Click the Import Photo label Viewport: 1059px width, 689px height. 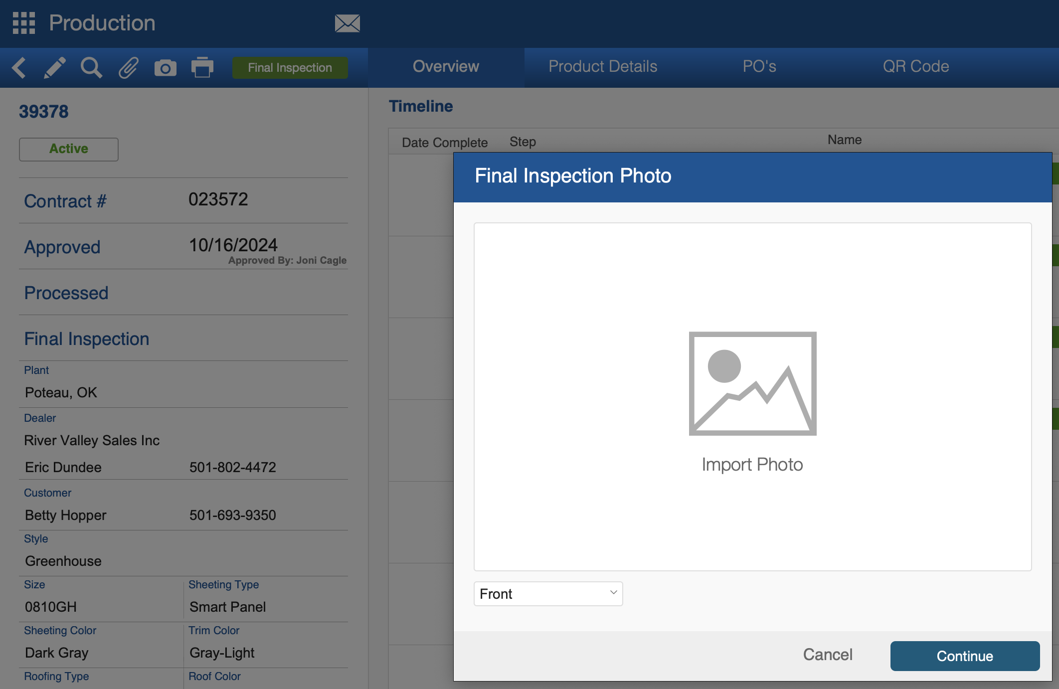point(752,465)
